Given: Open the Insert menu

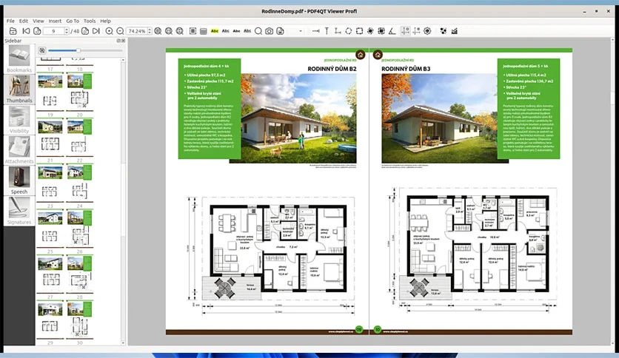Looking at the screenshot, I should (x=55, y=21).
